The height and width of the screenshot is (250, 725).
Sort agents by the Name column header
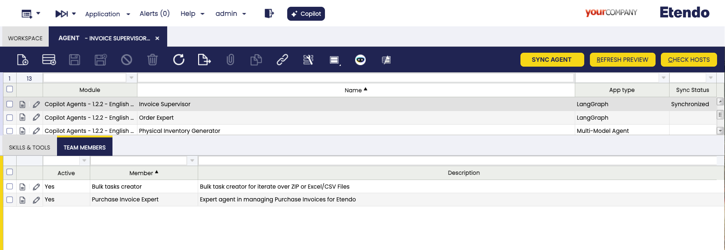coord(356,90)
